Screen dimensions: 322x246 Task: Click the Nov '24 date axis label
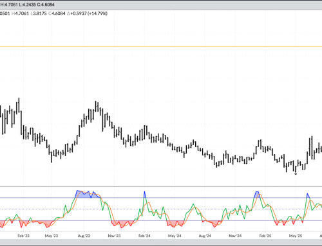pos(235,236)
